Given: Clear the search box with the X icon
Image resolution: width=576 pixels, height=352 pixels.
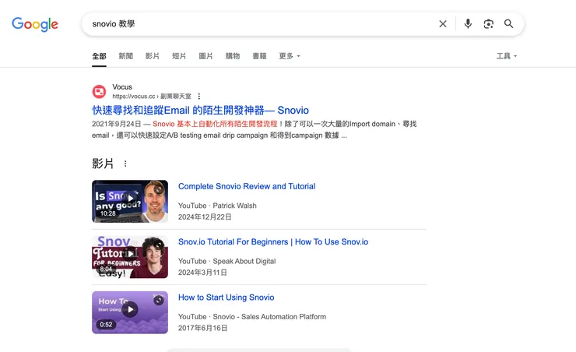Looking at the screenshot, I should (x=443, y=24).
